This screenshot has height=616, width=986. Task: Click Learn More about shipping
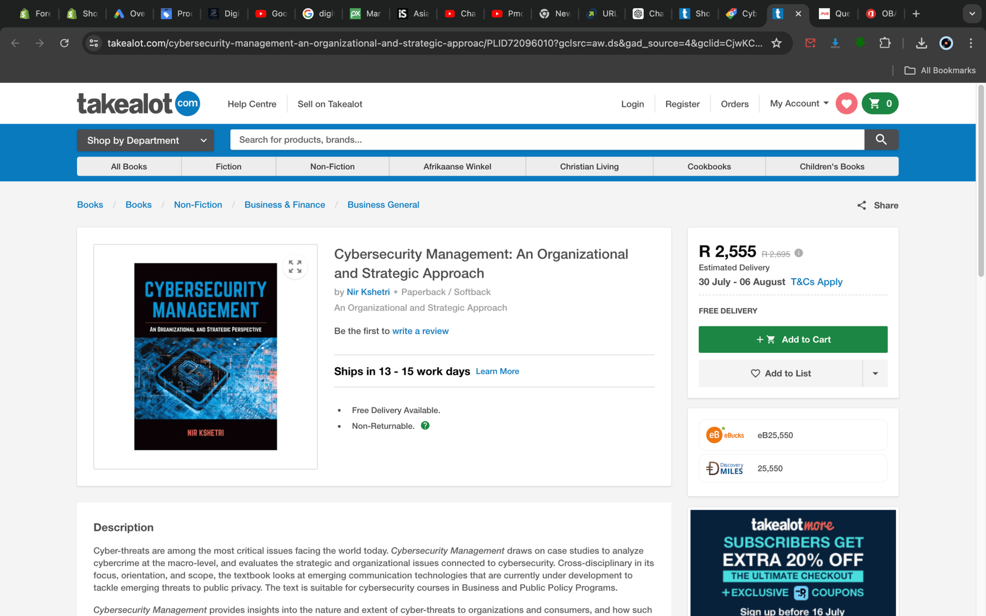coord(497,371)
